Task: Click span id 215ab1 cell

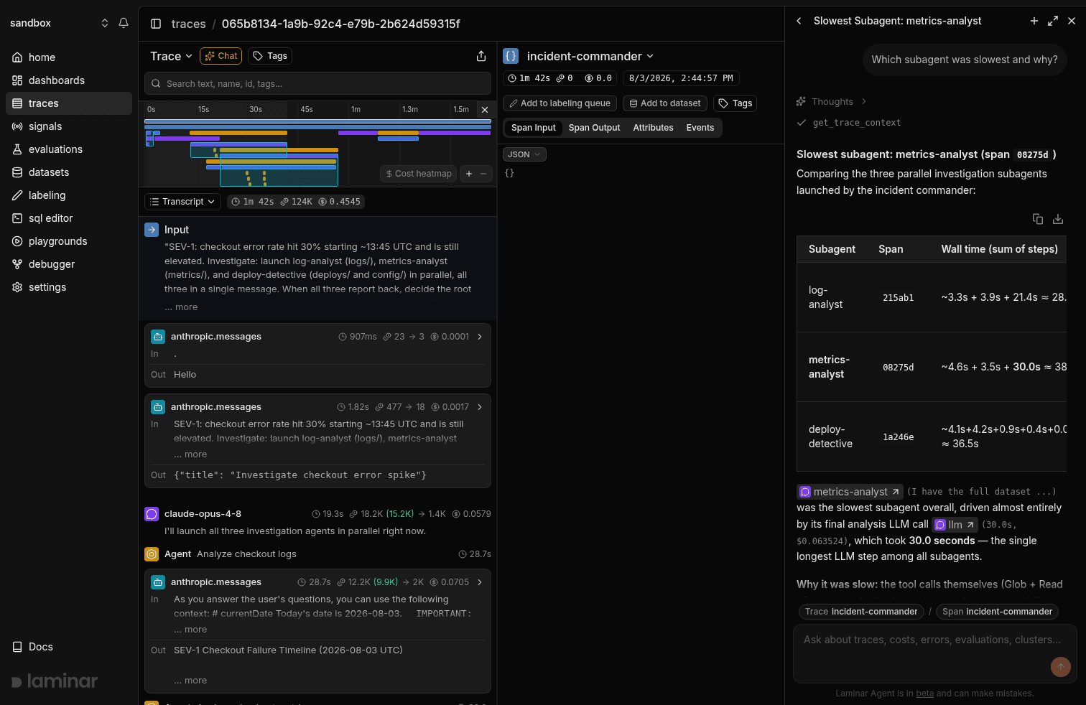Action: pyautogui.click(x=898, y=298)
